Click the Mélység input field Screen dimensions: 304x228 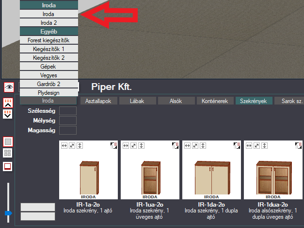pyautogui.click(x=68, y=121)
